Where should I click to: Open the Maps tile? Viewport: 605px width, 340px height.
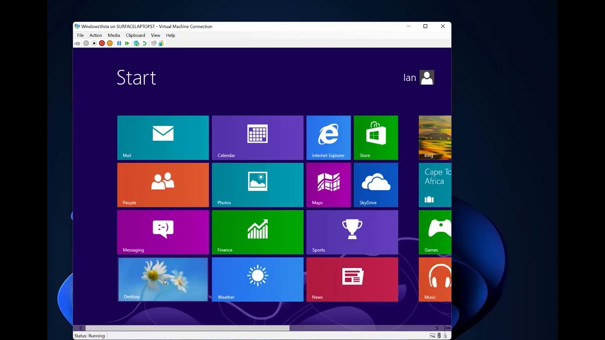(328, 185)
